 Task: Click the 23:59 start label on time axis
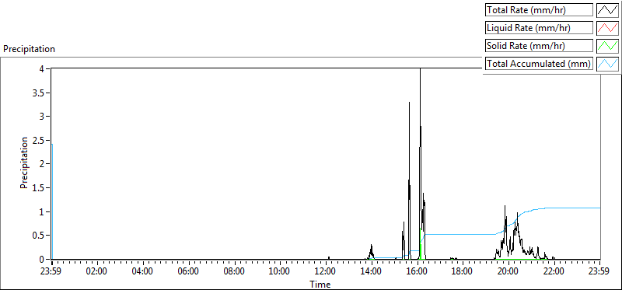pyautogui.click(x=51, y=272)
